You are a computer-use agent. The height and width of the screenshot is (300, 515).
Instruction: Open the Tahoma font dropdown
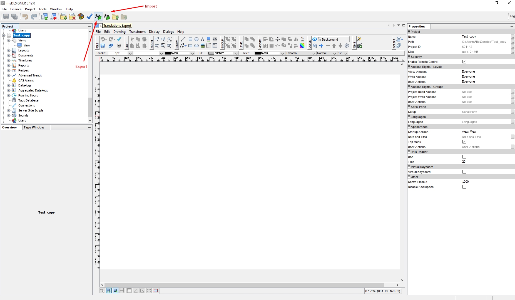click(x=300, y=53)
